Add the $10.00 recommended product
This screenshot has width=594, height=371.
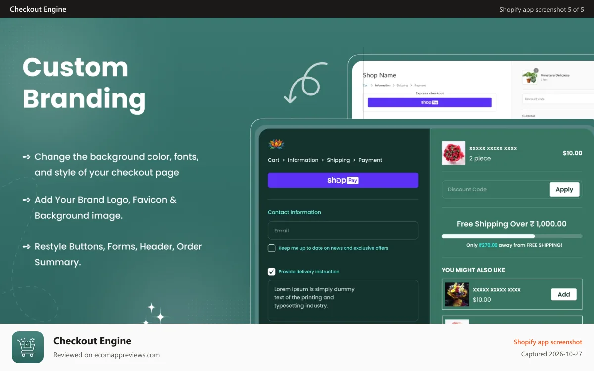[x=564, y=294]
